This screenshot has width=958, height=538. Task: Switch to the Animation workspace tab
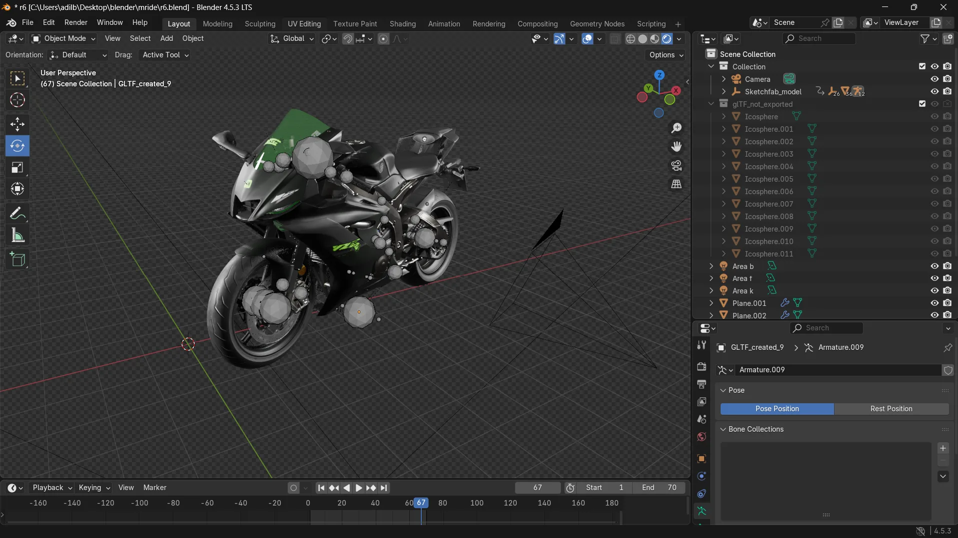(x=444, y=24)
